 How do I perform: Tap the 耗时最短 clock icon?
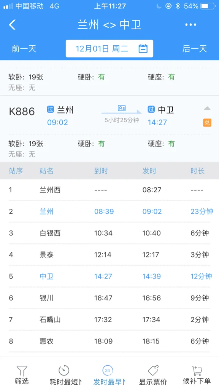click(63, 369)
